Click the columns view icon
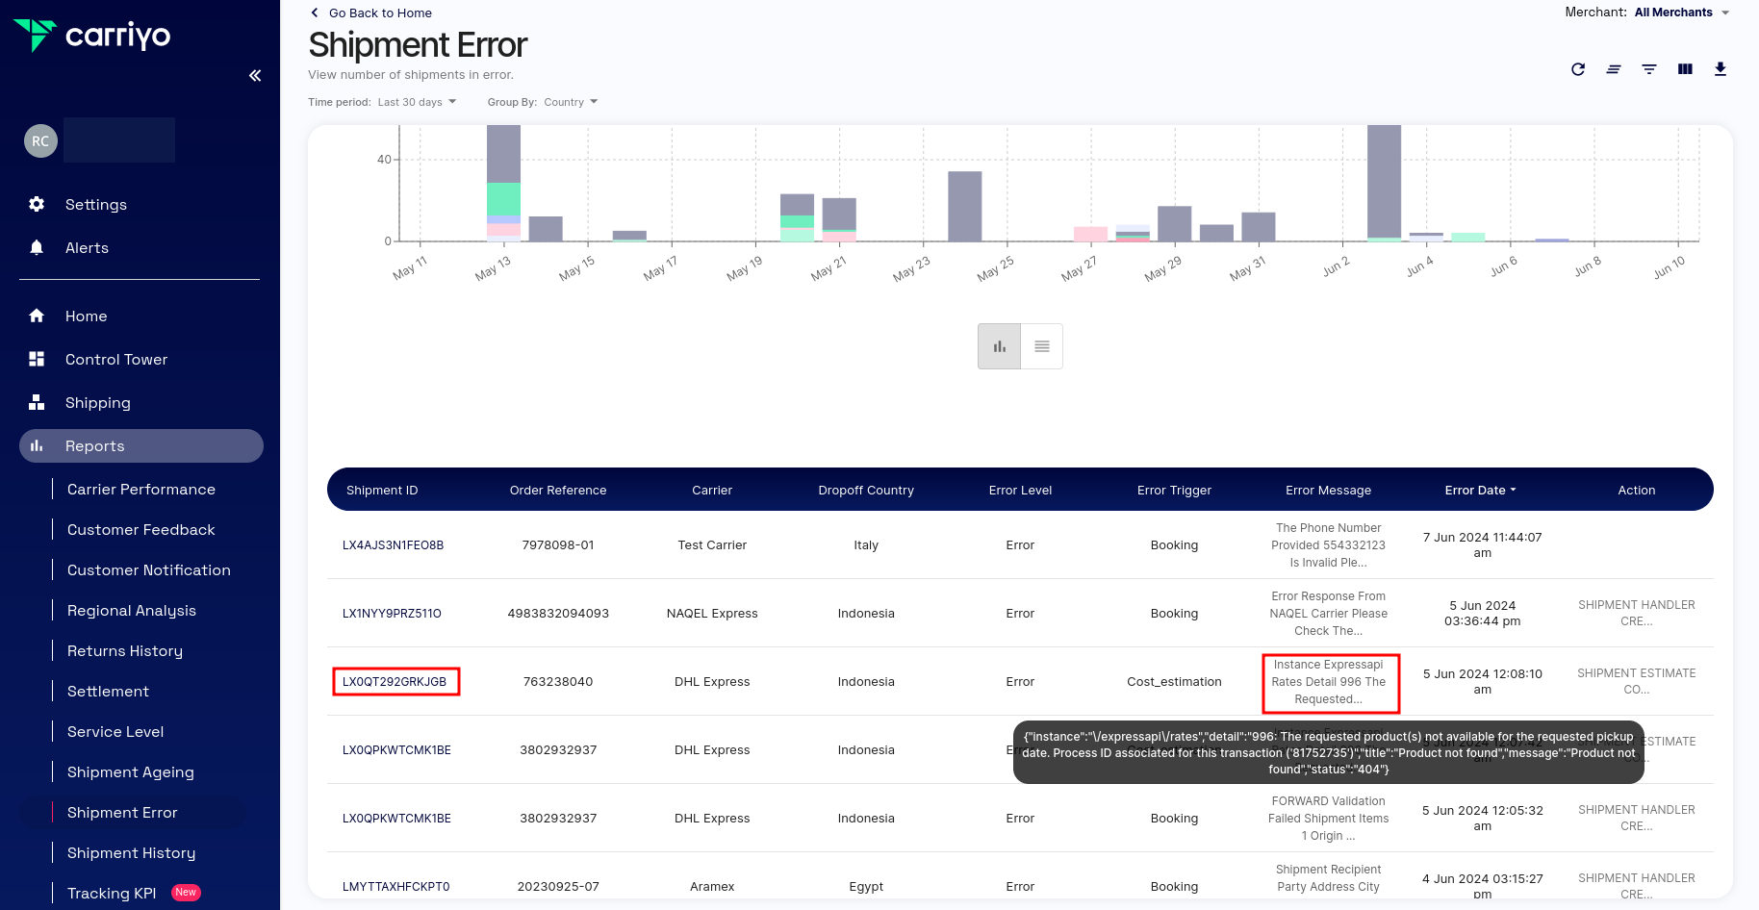 [1685, 68]
